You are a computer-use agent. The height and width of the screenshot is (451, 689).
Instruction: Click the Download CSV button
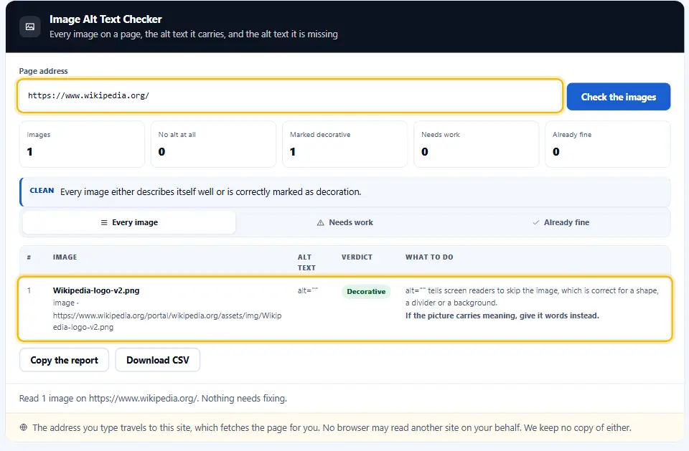pyautogui.click(x=158, y=360)
